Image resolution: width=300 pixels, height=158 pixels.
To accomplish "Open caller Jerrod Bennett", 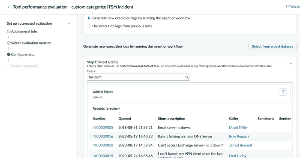I will coord(240,145).
